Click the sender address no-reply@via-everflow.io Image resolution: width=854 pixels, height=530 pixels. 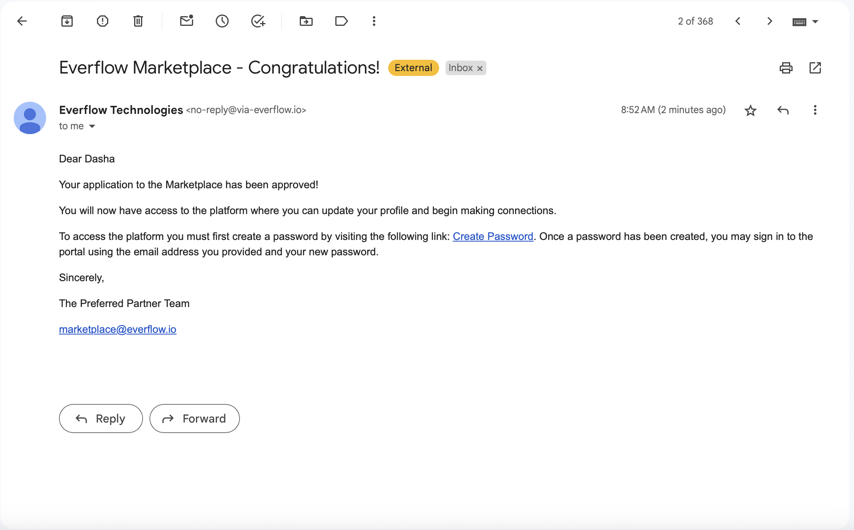pos(246,110)
